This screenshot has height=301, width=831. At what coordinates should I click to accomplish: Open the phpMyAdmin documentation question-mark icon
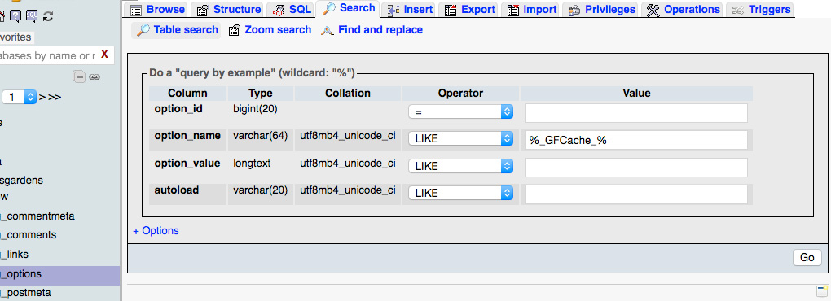coord(15,16)
